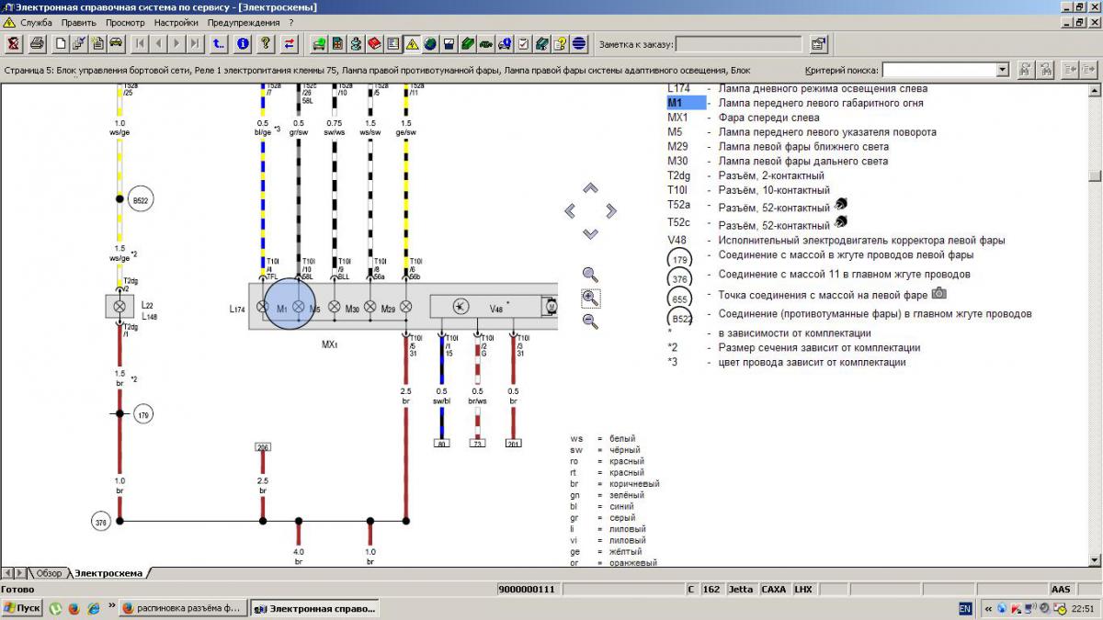The image size is (1103, 620).
Task: Pan diagram left with the left chevron
Action: tap(570, 211)
